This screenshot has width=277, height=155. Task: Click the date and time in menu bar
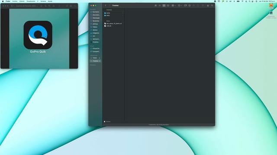(x=267, y=1)
